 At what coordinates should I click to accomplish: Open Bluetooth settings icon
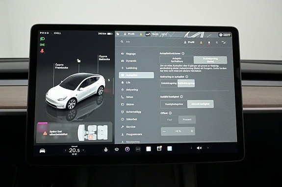click(x=217, y=43)
